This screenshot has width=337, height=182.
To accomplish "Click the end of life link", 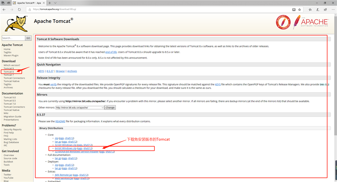I will 111,52.
